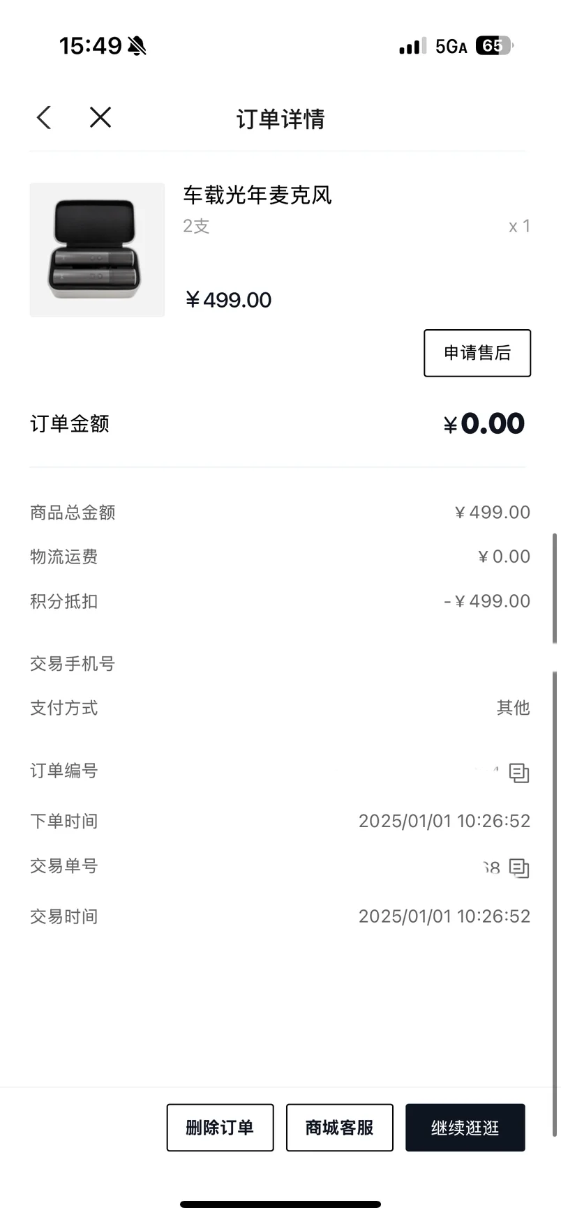Viewport: 561px width, 1219px height.
Task: Close the order details page
Action: pyautogui.click(x=100, y=117)
